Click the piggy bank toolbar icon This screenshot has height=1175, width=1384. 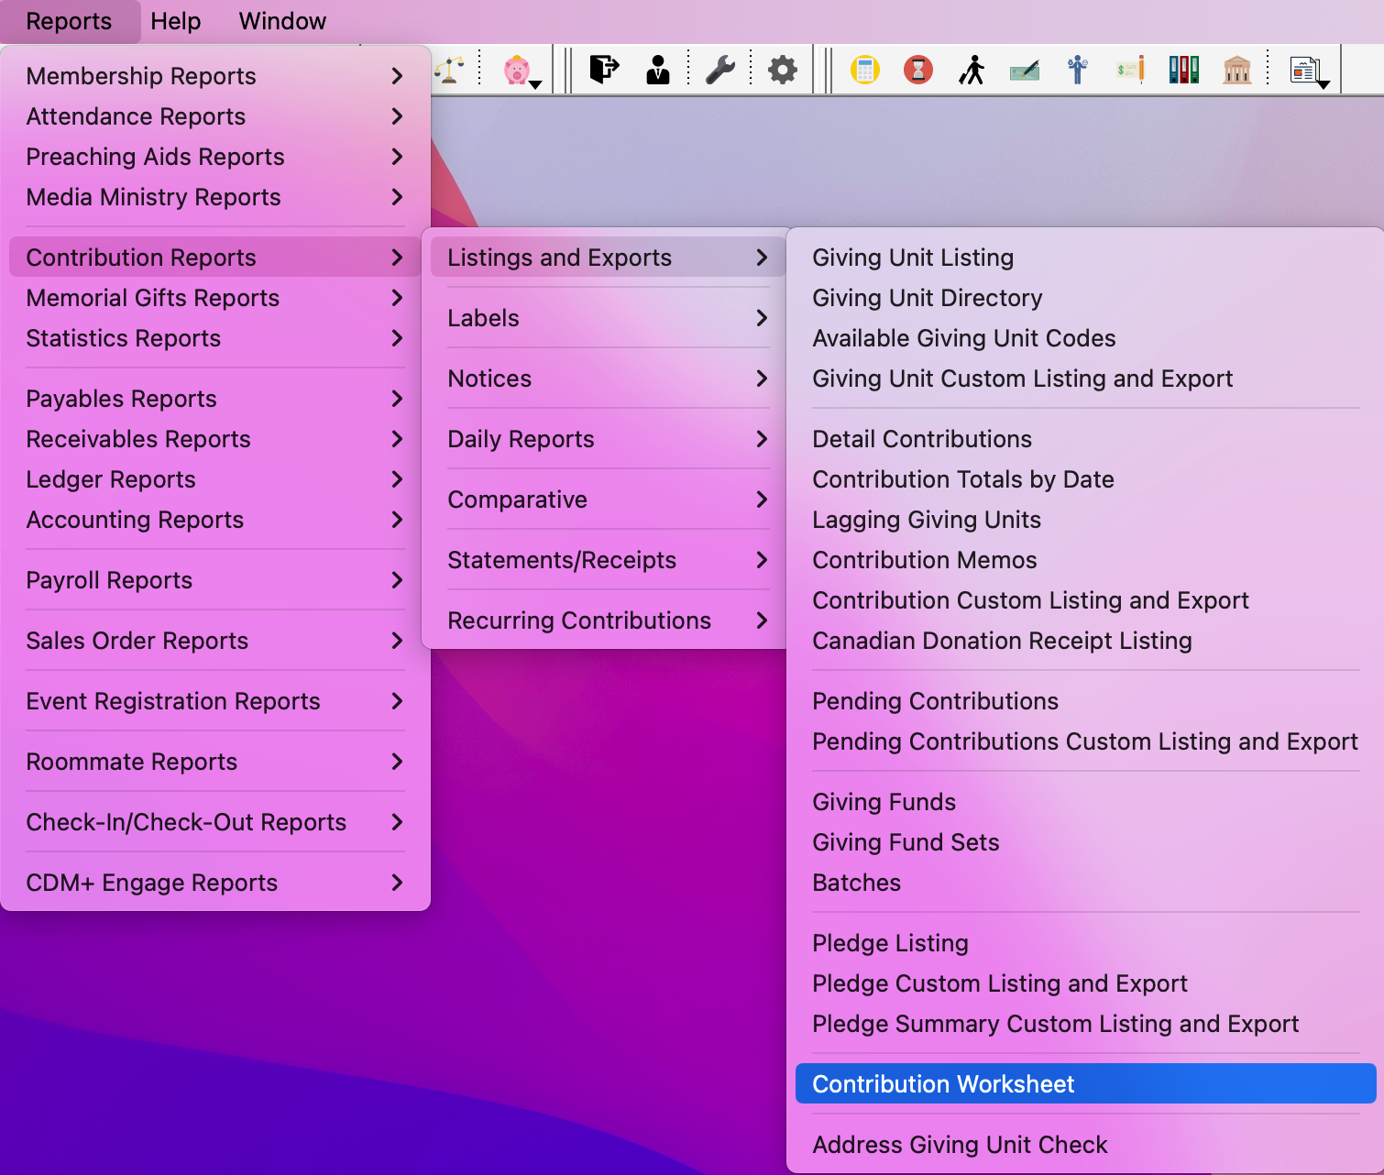pyautogui.click(x=518, y=70)
